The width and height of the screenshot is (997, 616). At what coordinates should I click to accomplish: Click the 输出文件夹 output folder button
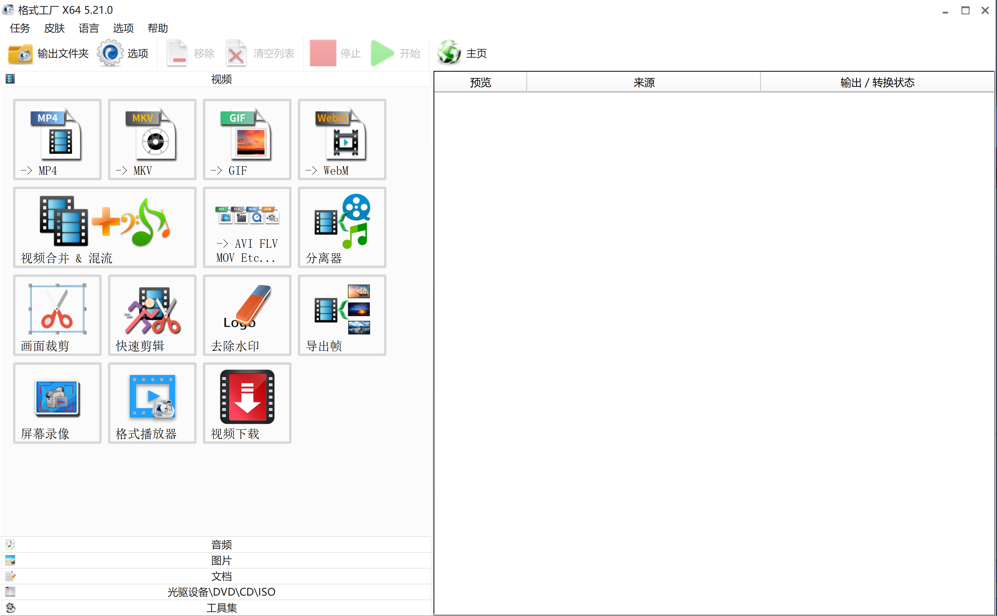[x=48, y=53]
